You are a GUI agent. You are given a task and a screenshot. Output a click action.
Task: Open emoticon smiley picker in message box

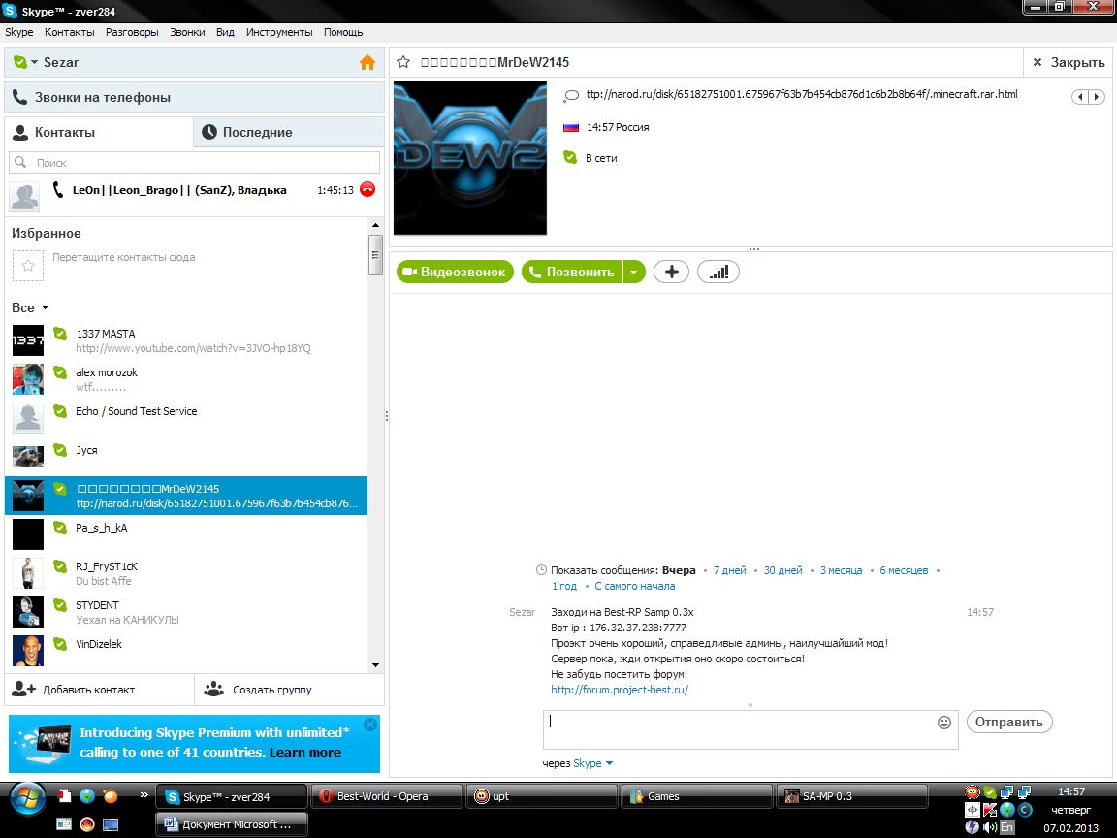pos(943,723)
